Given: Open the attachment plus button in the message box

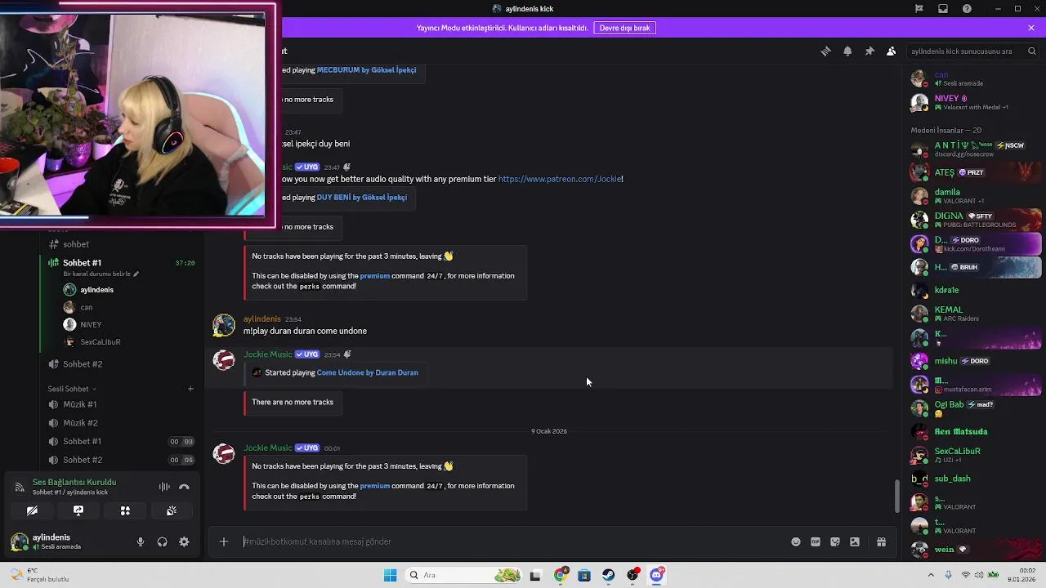Looking at the screenshot, I should (x=223, y=541).
